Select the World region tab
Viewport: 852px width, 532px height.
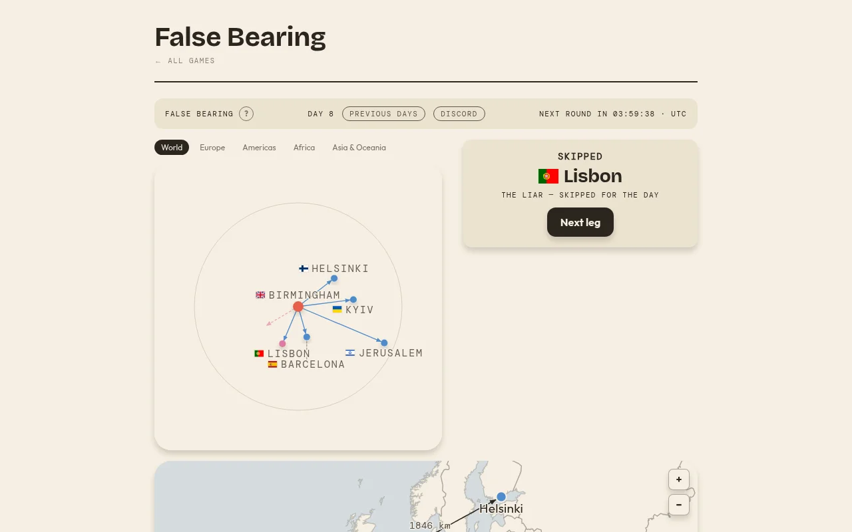coord(172,148)
